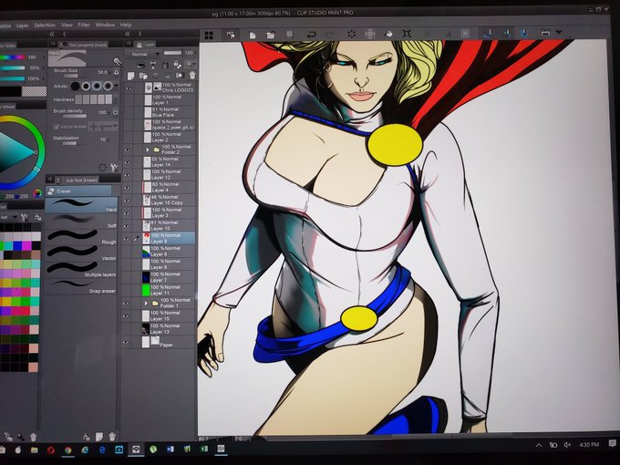Toggle visibility of Chris LOGO23 layer
The image size is (620, 465).
point(129,88)
